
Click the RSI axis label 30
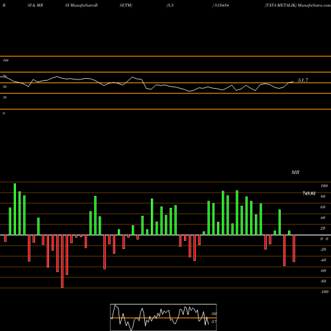pyautogui.click(x=5, y=97)
